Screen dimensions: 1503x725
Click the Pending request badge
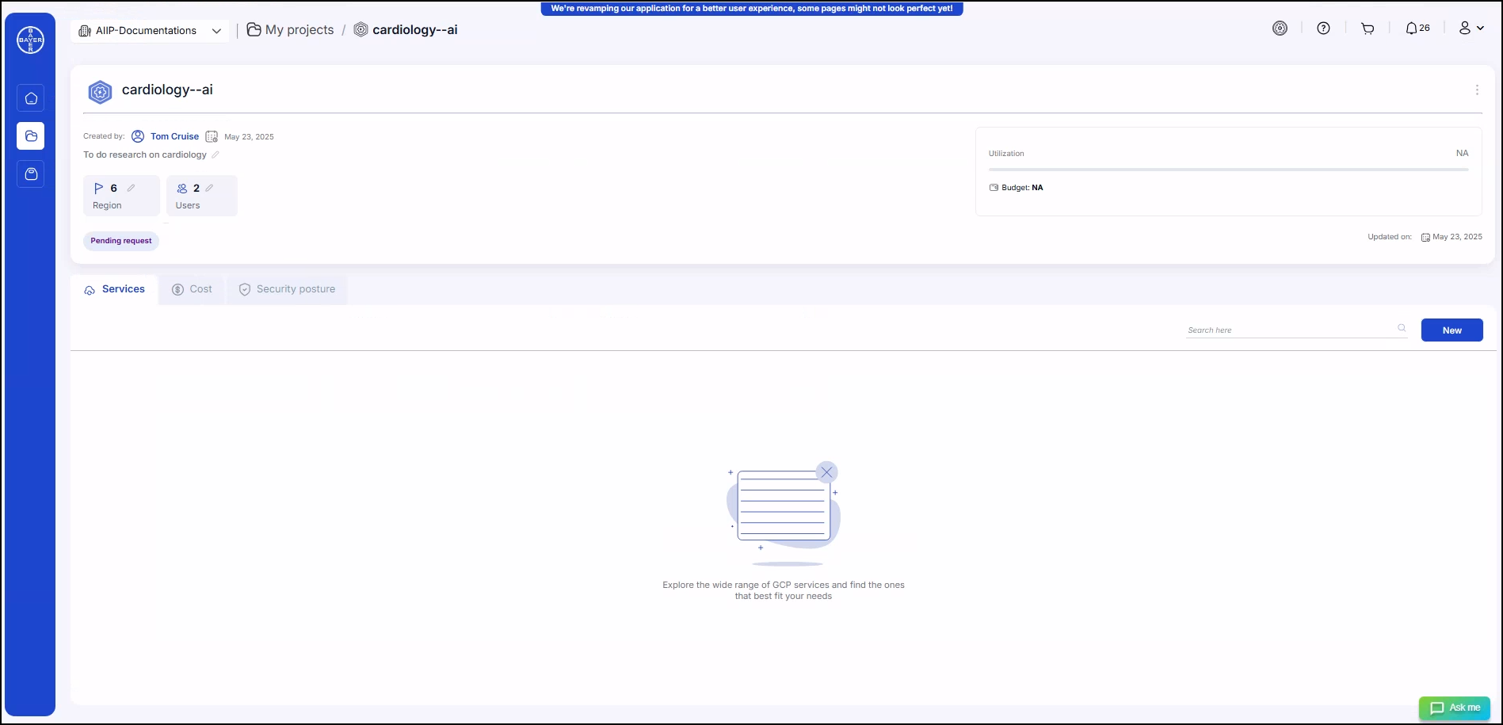point(121,241)
